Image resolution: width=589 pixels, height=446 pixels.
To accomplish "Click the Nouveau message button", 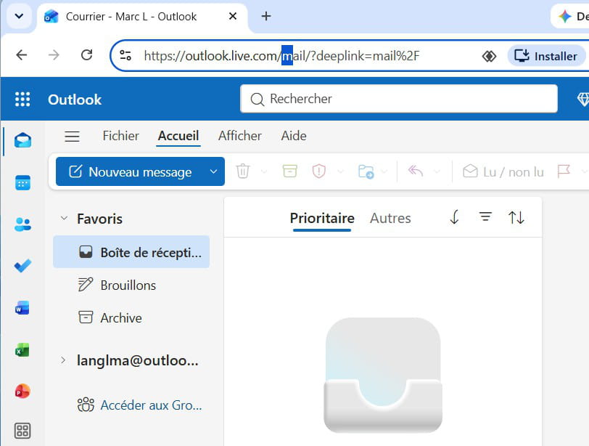I will pyautogui.click(x=131, y=171).
